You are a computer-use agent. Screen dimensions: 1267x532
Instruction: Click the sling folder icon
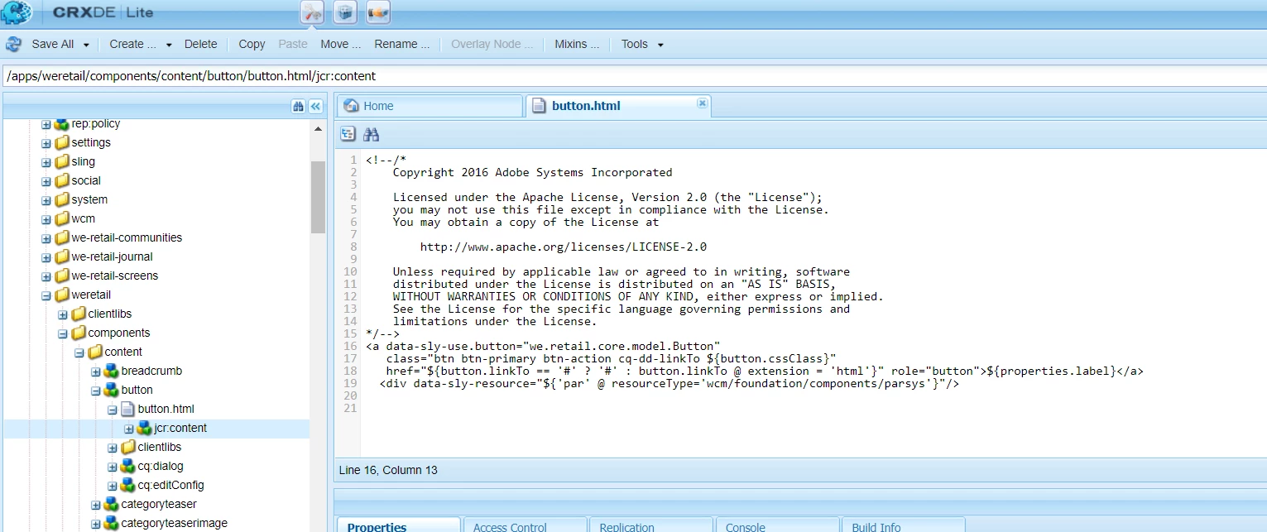[62, 161]
